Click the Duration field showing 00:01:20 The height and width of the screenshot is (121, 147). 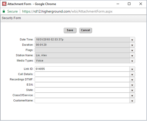point(82,45)
